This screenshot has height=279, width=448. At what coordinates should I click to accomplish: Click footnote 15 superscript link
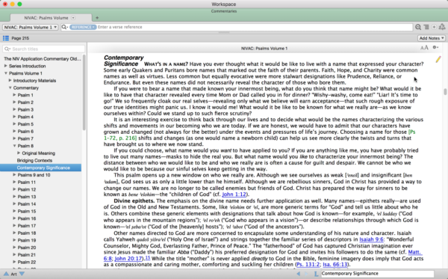[x=147, y=257]
